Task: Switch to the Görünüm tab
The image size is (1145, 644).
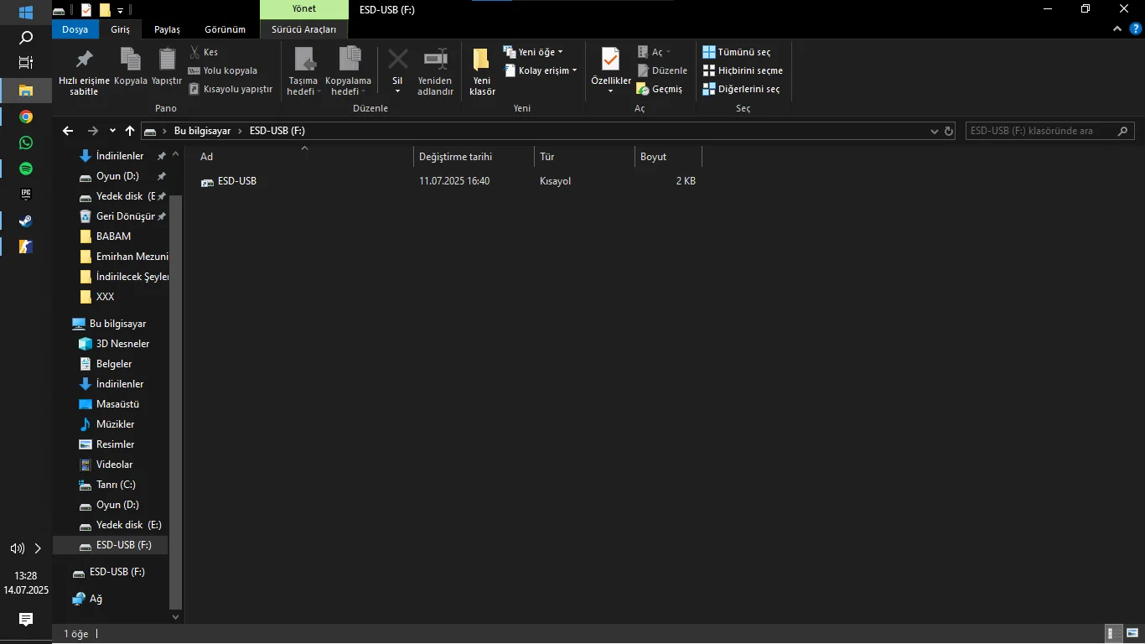Action: point(225,29)
